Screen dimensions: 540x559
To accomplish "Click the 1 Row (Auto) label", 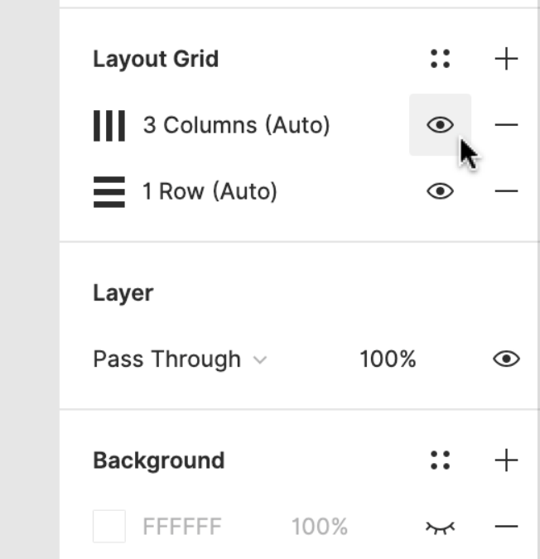I will pos(210,192).
